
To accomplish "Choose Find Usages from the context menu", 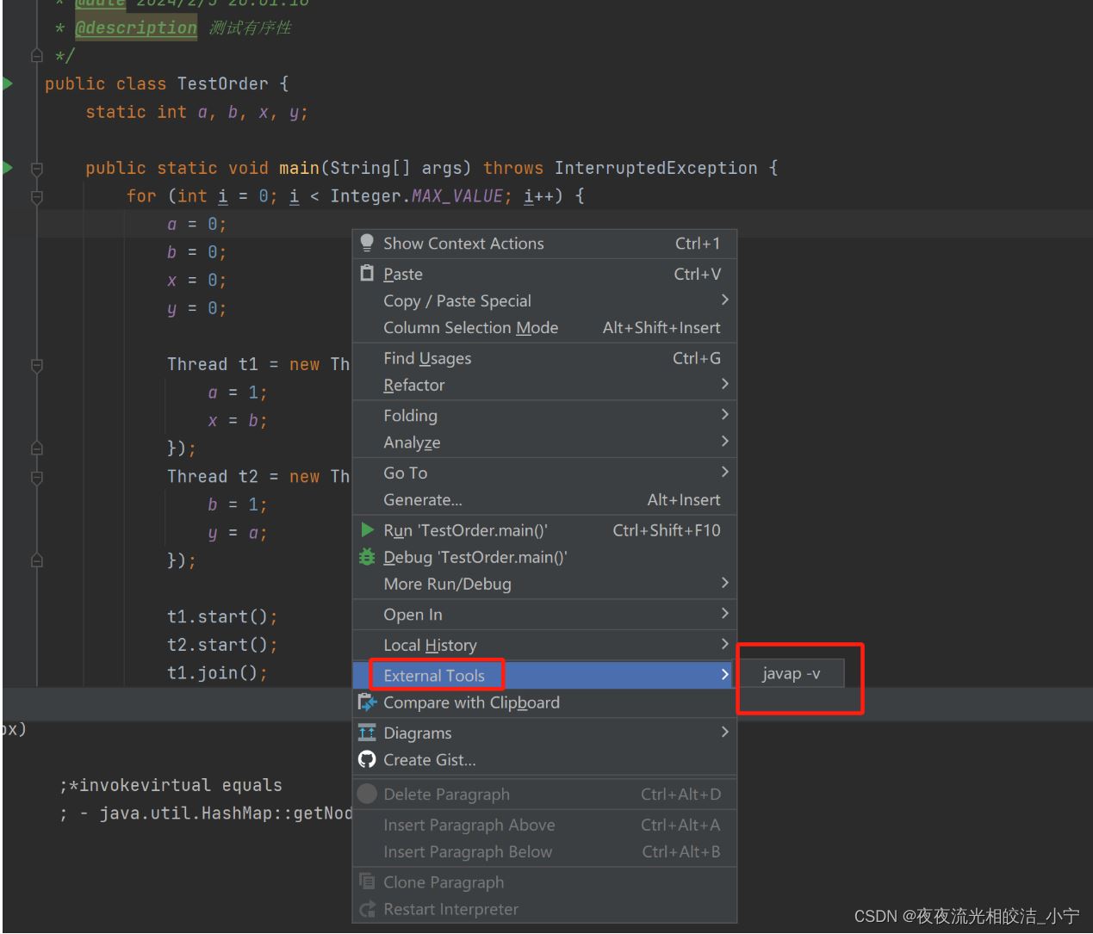I will 427,358.
